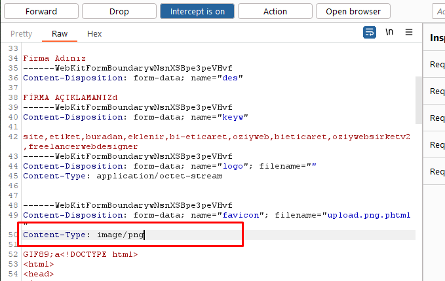This screenshot has width=445, height=281.
Task: Click 'application/octet-stream' on line 45
Action: click(159, 176)
